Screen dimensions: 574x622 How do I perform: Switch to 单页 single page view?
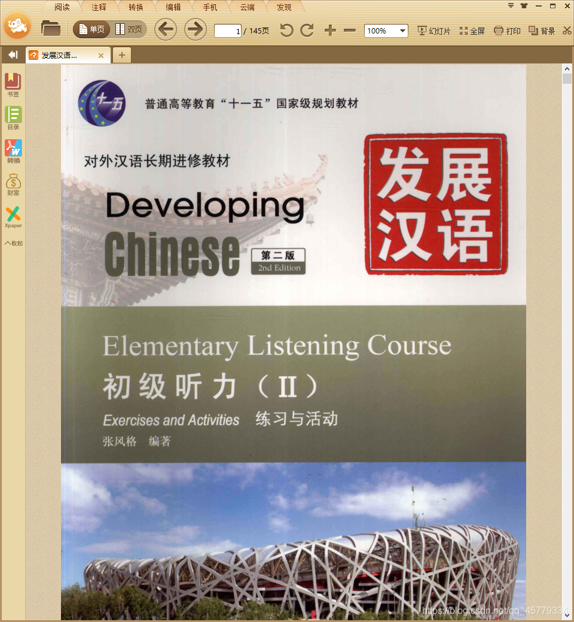click(x=91, y=29)
